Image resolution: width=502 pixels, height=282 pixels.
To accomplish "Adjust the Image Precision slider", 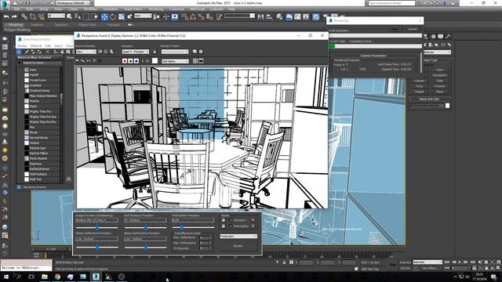I will pyautogui.click(x=97, y=228).
